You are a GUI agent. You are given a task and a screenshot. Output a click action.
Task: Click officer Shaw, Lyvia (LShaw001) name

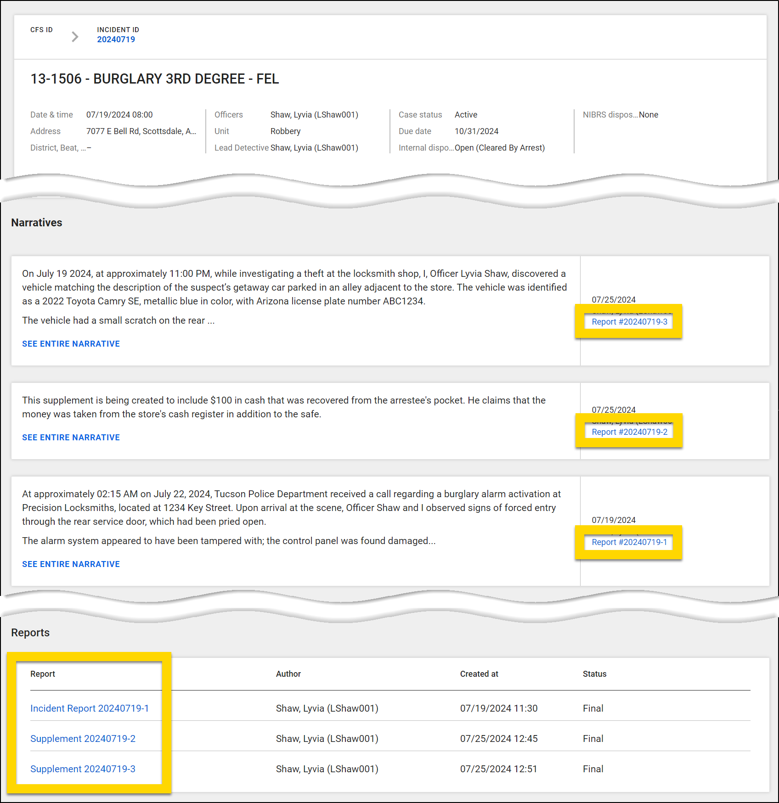click(x=314, y=114)
